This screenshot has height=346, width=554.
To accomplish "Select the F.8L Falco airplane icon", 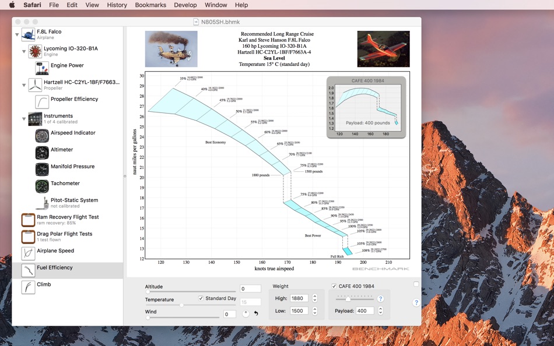I will (28, 34).
